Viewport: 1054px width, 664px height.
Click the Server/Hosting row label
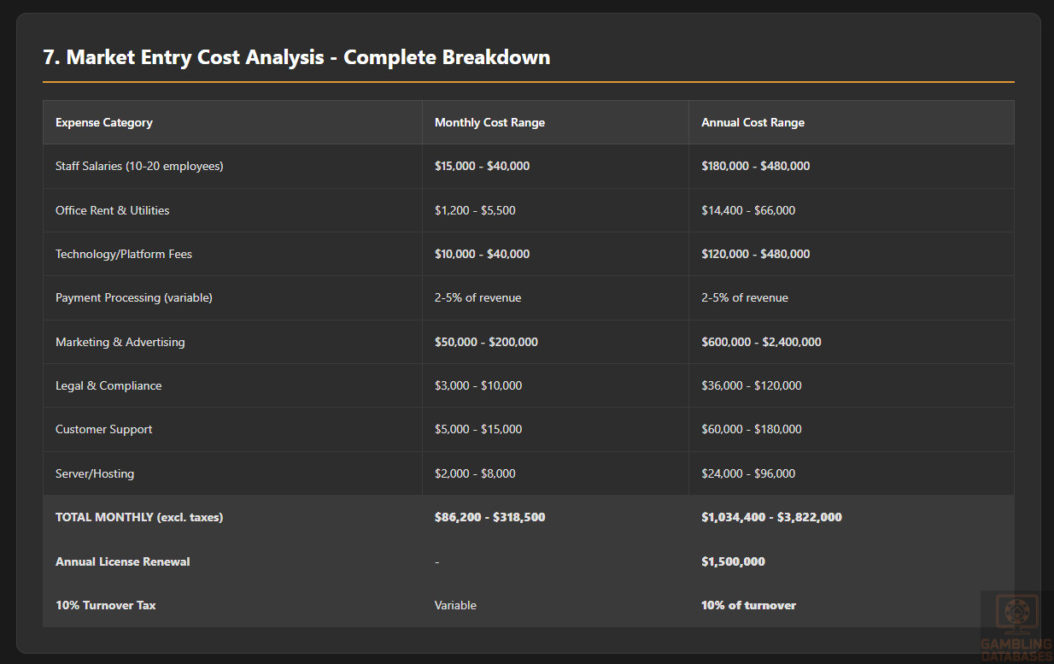(95, 473)
